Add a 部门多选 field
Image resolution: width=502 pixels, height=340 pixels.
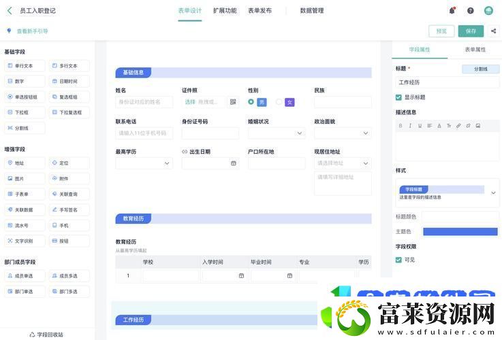(x=69, y=292)
